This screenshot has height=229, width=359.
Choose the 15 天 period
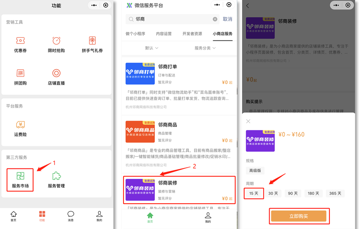click(254, 193)
